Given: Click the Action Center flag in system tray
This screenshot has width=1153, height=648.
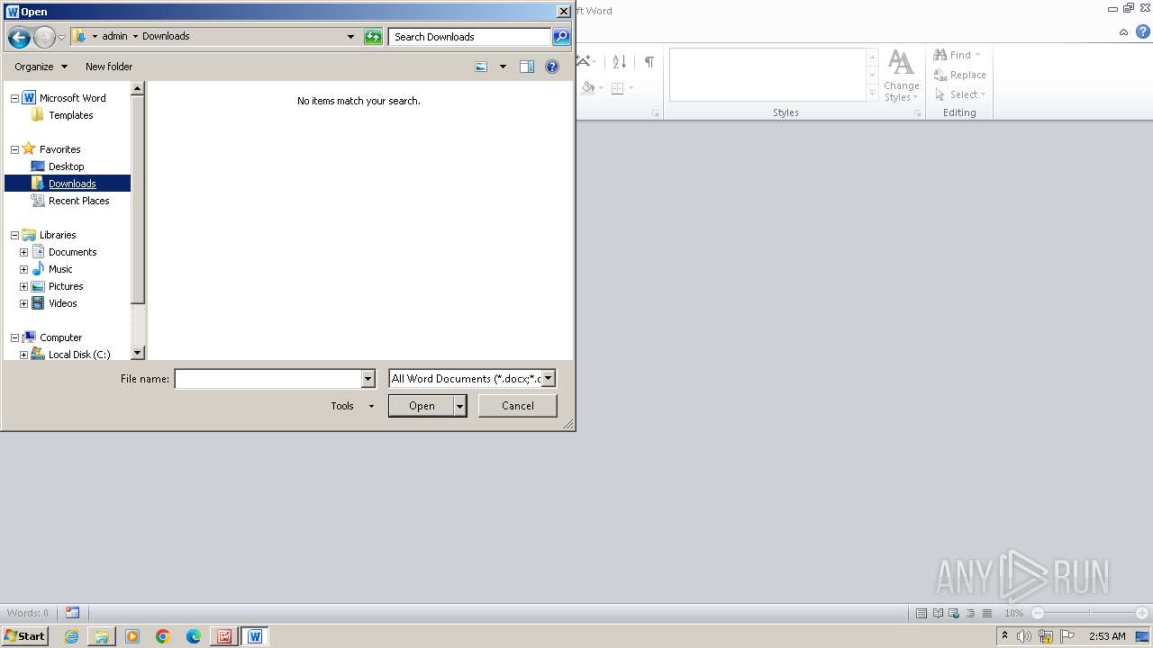Looking at the screenshot, I should click(1067, 636).
